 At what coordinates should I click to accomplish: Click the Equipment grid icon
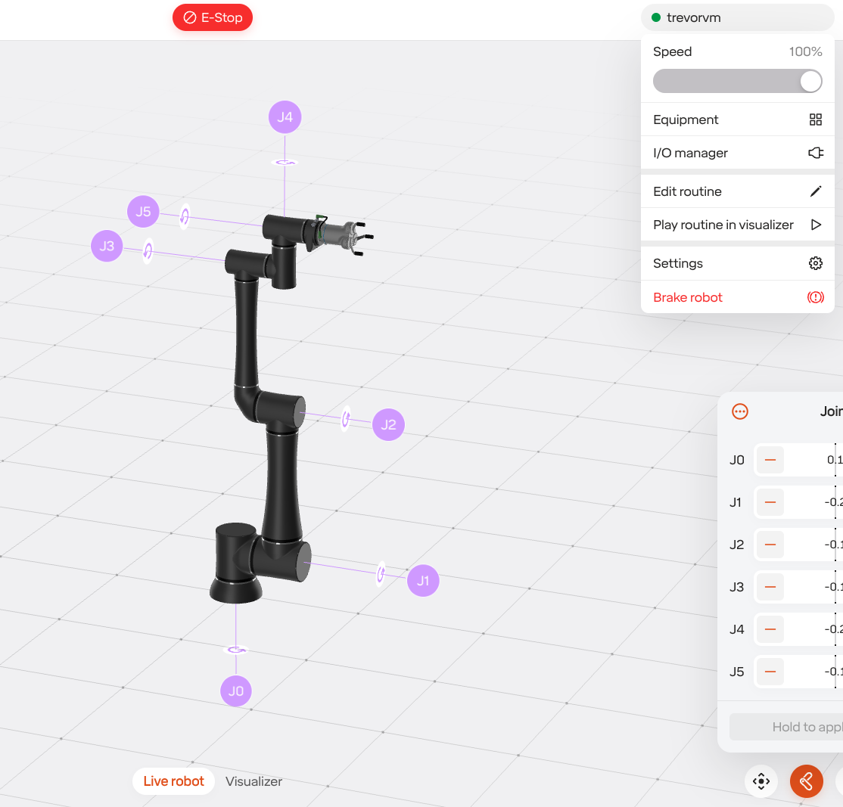click(x=816, y=119)
